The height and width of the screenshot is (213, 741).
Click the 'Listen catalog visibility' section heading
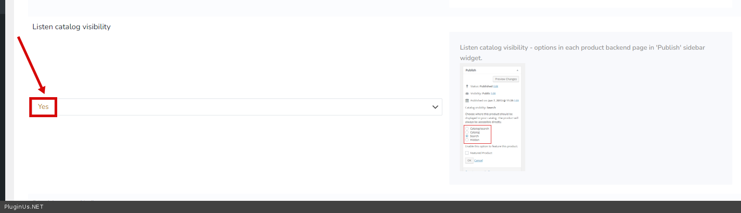[71, 27]
